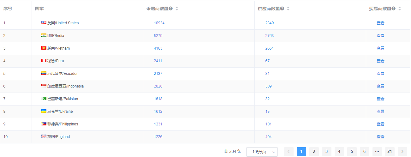Open Peru supplier count 67
This screenshot has width=411, height=157.
[267, 61]
